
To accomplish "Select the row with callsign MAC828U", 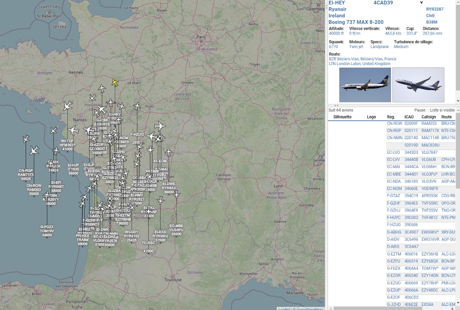I will (421, 145).
